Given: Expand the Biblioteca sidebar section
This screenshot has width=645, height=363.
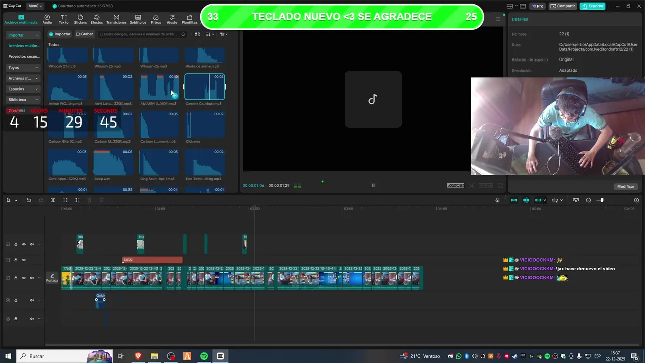Looking at the screenshot, I should coord(23,100).
